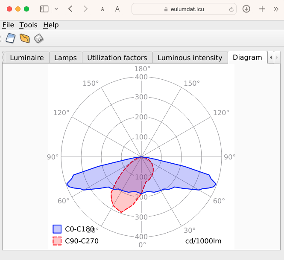This screenshot has height=260, width=284.
Task: Expand the sidebar options chevron
Action: (56, 9)
